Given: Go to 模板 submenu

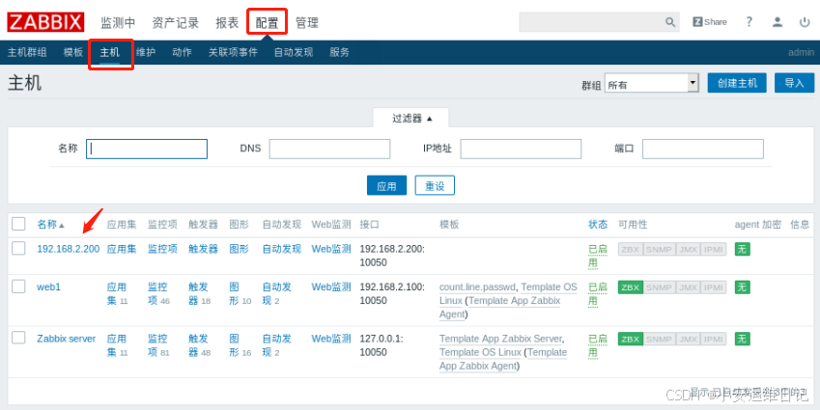Looking at the screenshot, I should [73, 52].
